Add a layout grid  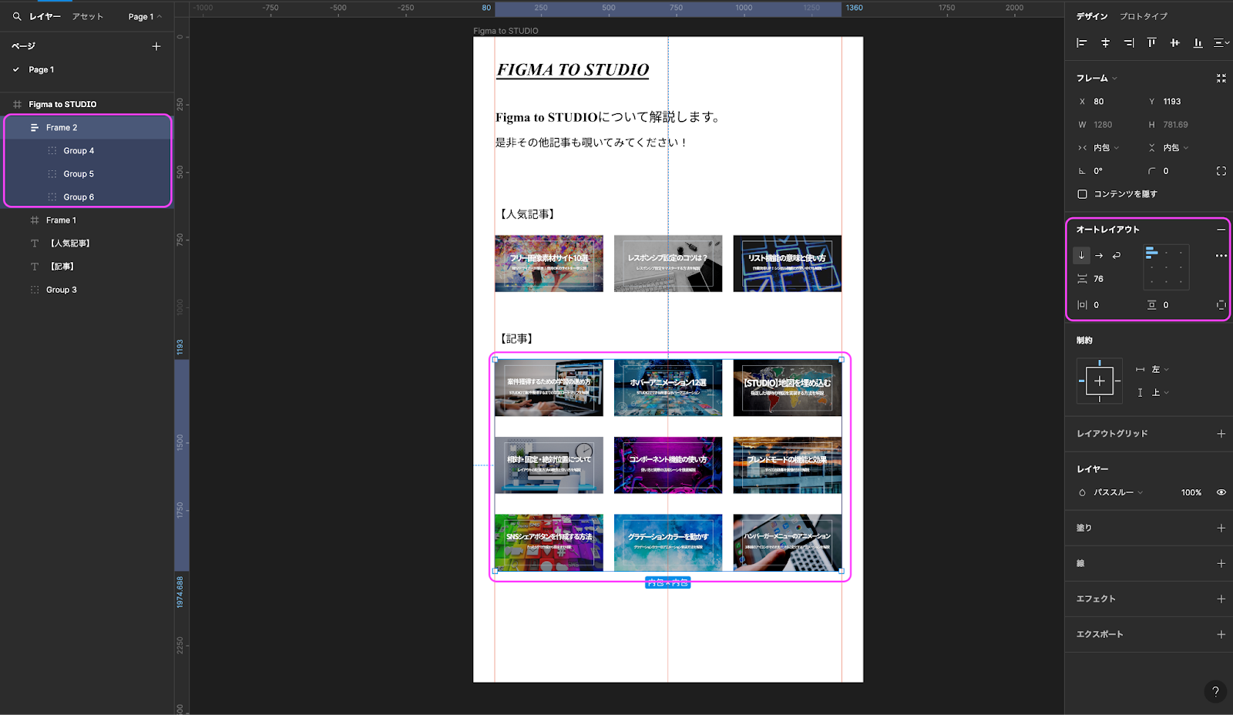1221,434
